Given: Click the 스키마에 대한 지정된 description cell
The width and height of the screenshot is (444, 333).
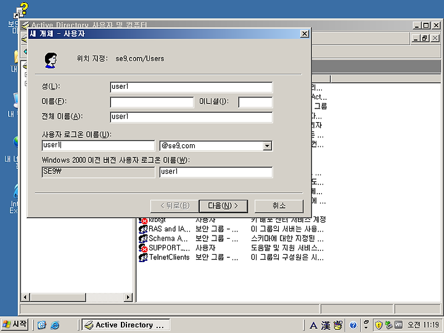Looking at the screenshot, I should coord(287,239).
